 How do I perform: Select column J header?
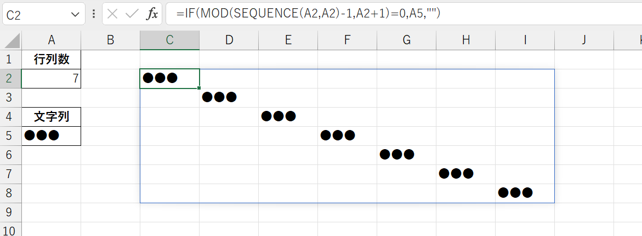click(x=584, y=39)
